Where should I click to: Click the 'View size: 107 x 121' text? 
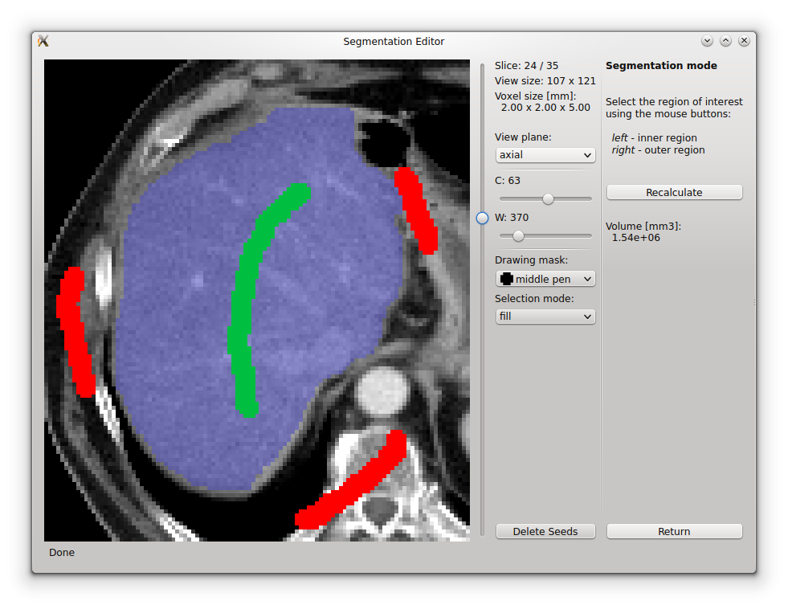545,81
